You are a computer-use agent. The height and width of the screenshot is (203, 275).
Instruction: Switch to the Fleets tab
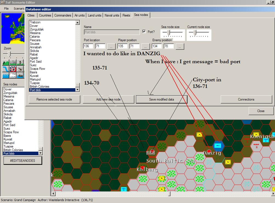[126, 15]
